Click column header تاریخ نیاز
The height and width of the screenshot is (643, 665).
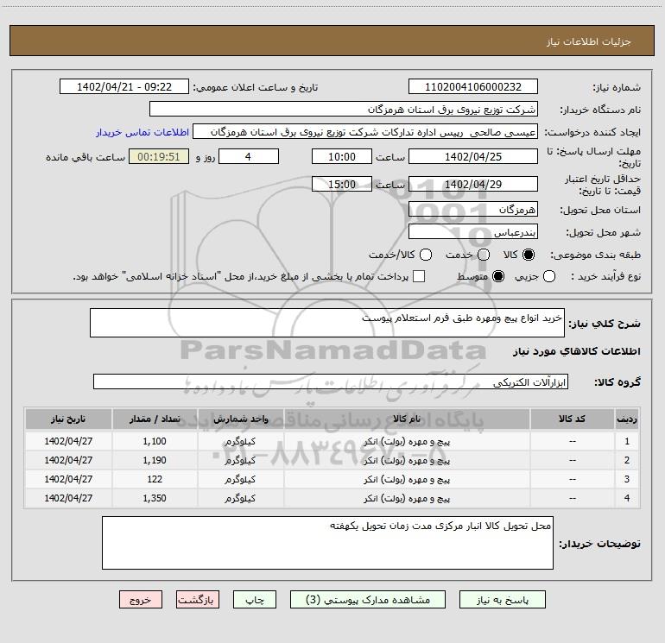click(x=68, y=419)
